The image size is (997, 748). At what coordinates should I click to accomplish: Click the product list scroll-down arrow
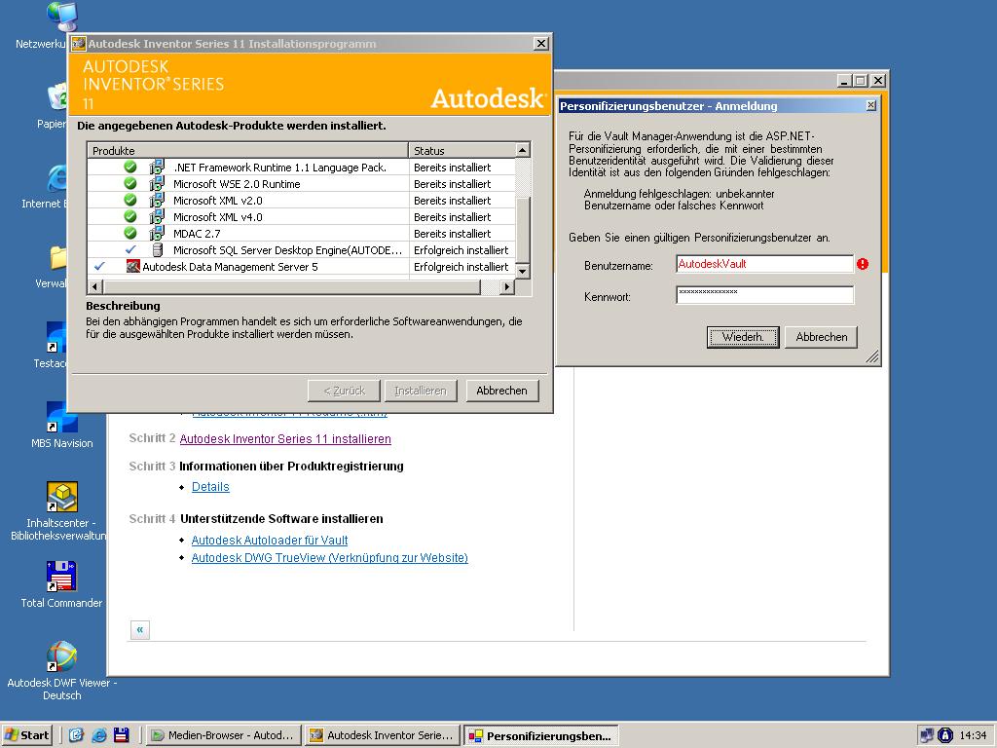click(523, 272)
